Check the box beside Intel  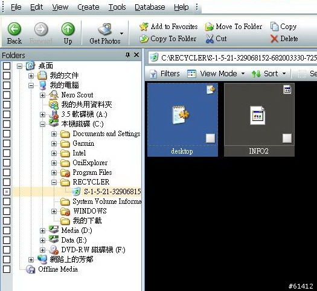pyautogui.click(x=7, y=153)
